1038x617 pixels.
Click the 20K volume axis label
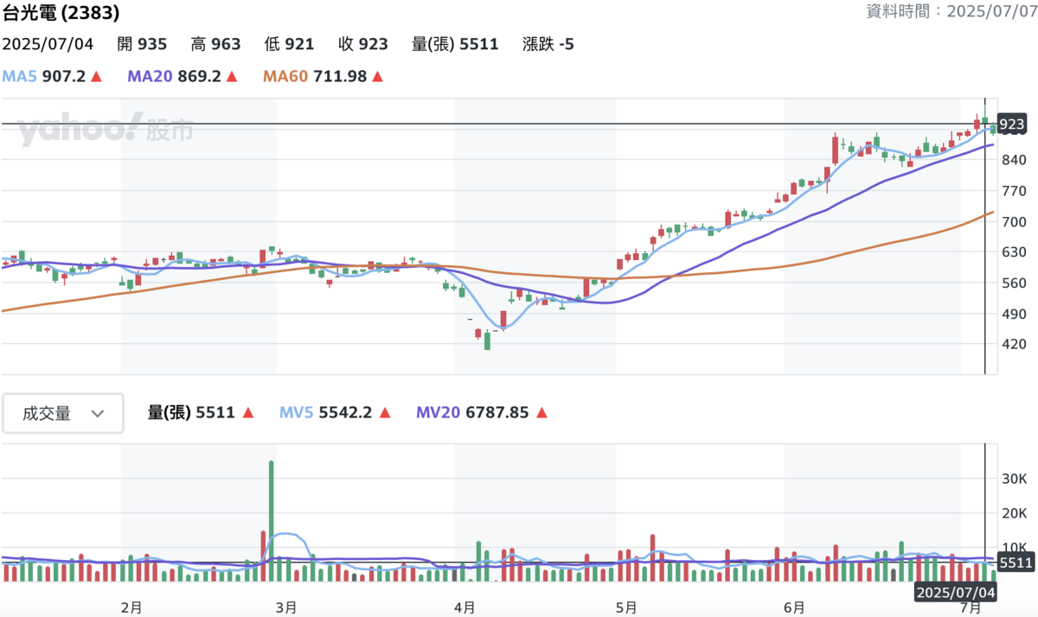tap(1013, 513)
